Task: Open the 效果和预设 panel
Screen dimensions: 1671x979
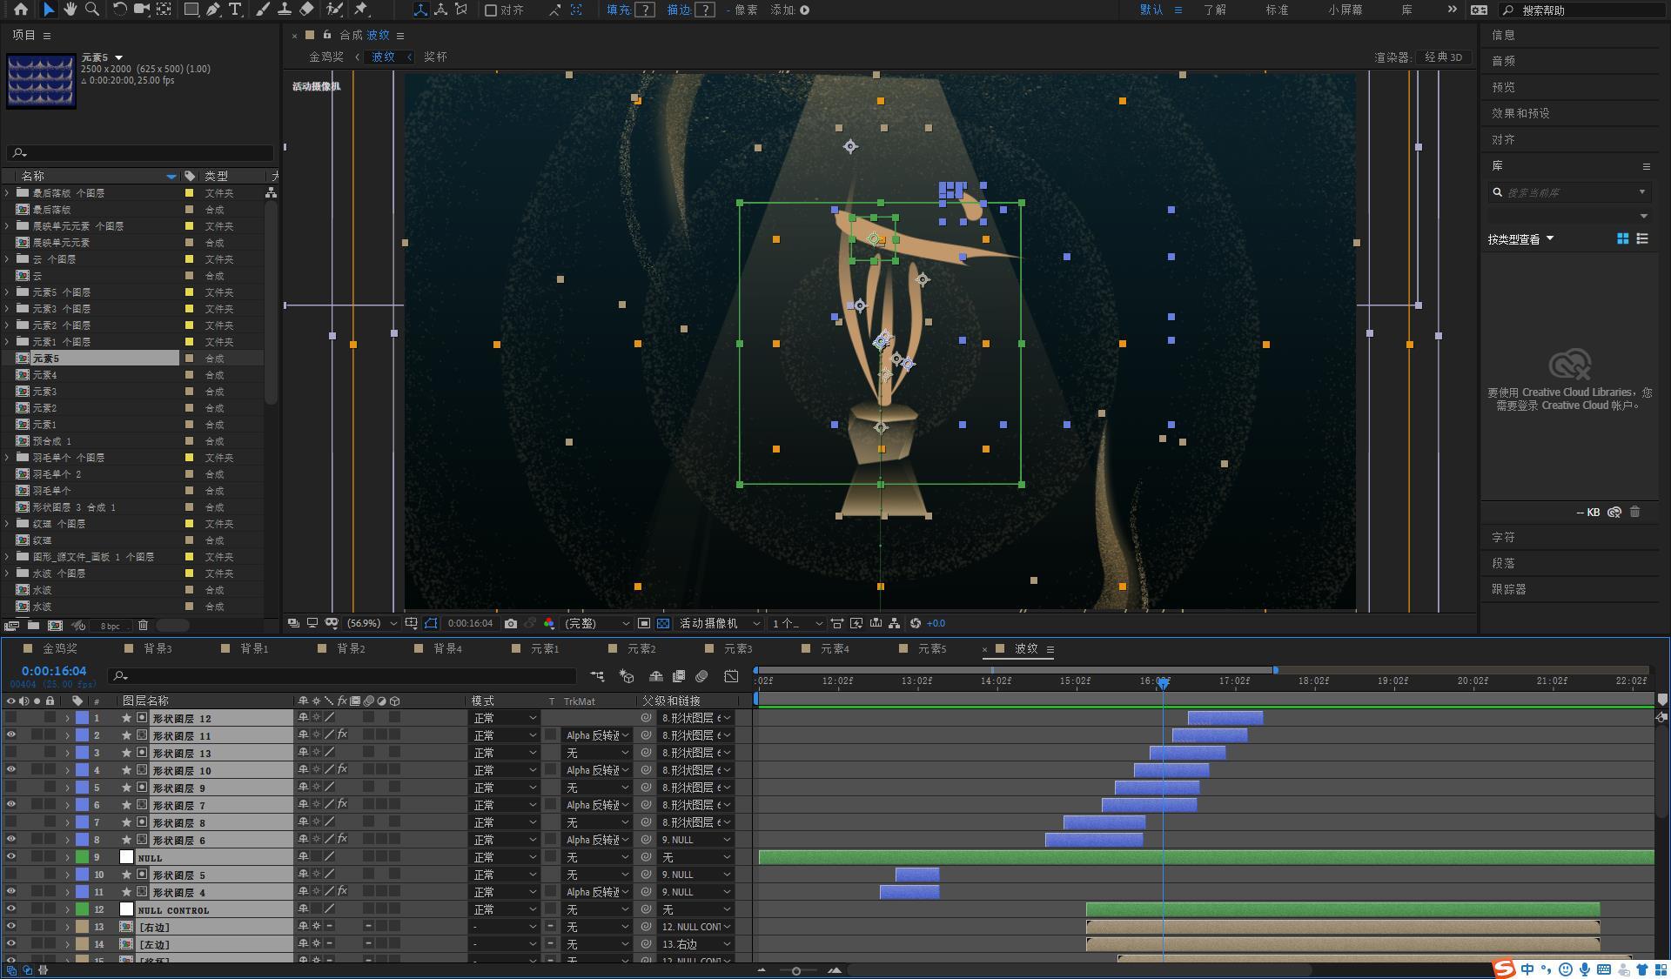Action: click(1520, 113)
